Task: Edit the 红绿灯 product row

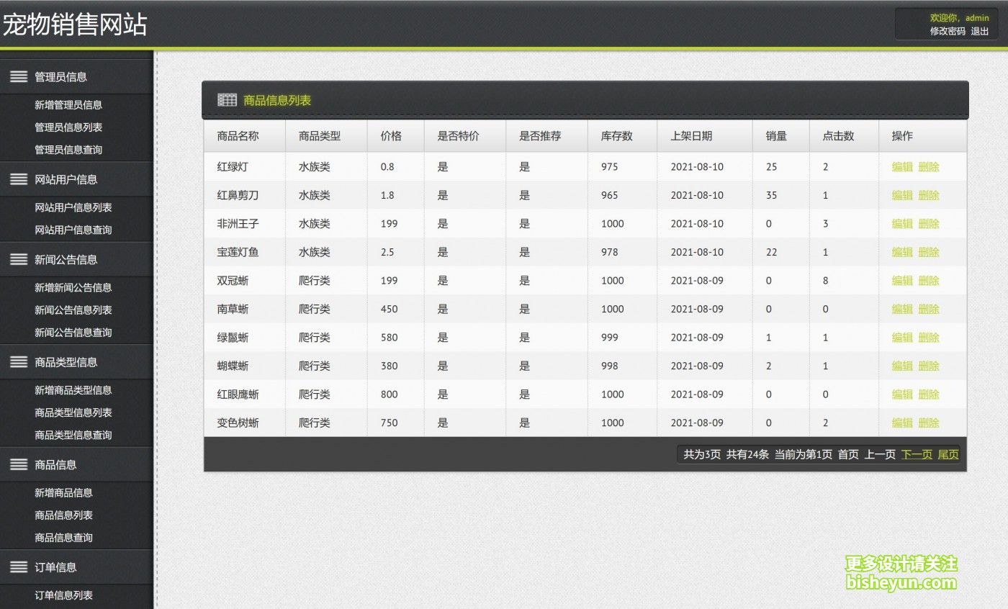Action: click(x=902, y=167)
